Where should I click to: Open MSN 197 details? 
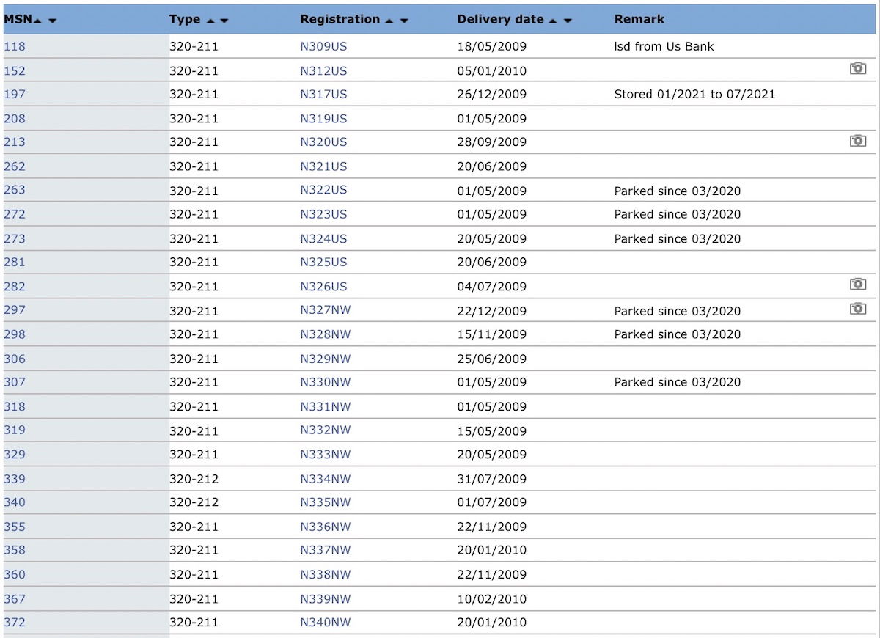pos(14,94)
